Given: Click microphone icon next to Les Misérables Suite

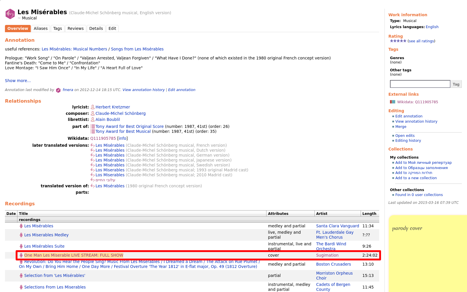Looking at the screenshot, I should click(21, 246).
